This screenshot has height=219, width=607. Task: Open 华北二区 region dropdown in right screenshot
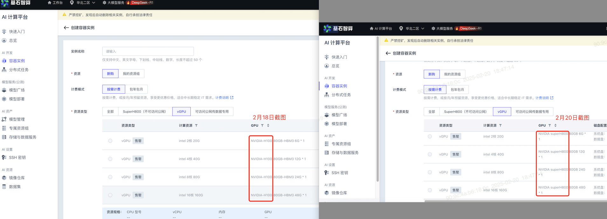click(412, 29)
